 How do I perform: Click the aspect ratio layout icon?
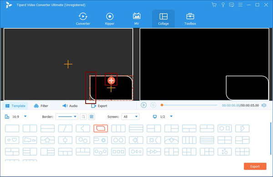coord(7,117)
